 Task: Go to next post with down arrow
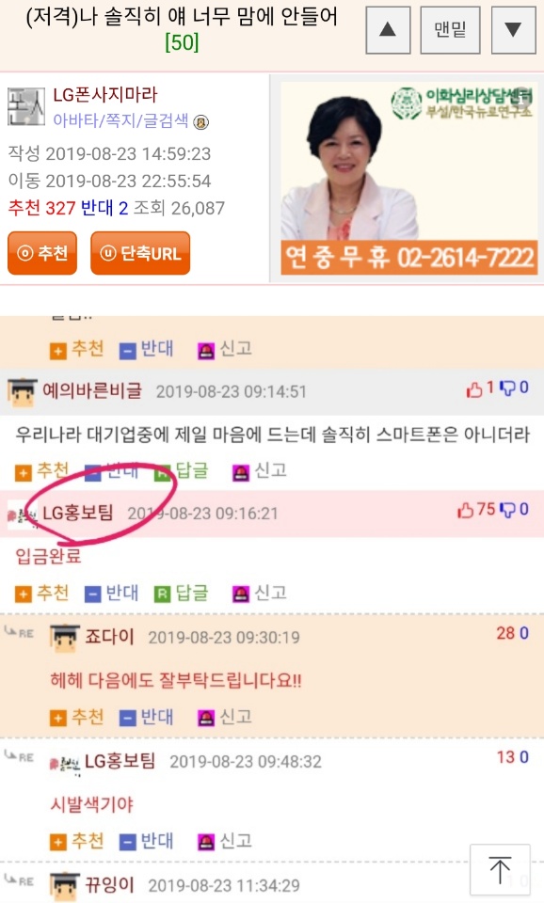513,30
